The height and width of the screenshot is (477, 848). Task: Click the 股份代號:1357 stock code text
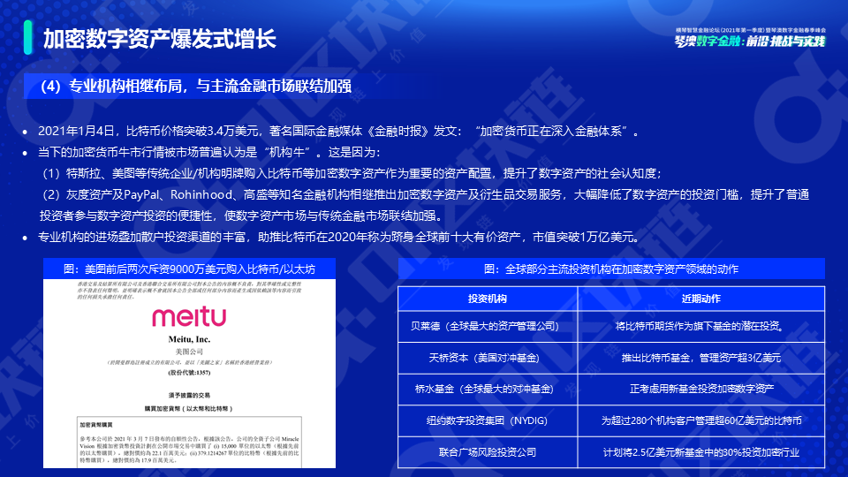coord(189,373)
